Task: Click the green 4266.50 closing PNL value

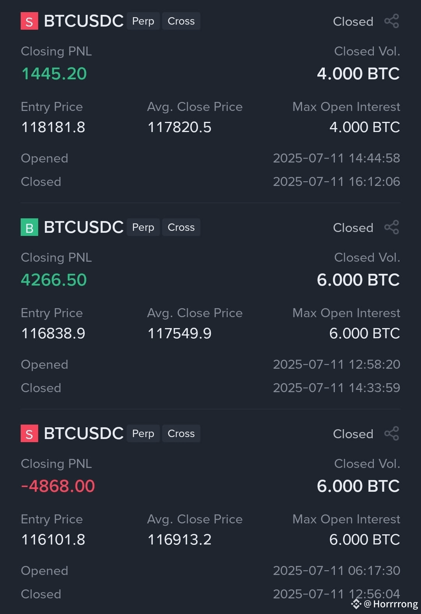Action: 54,280
